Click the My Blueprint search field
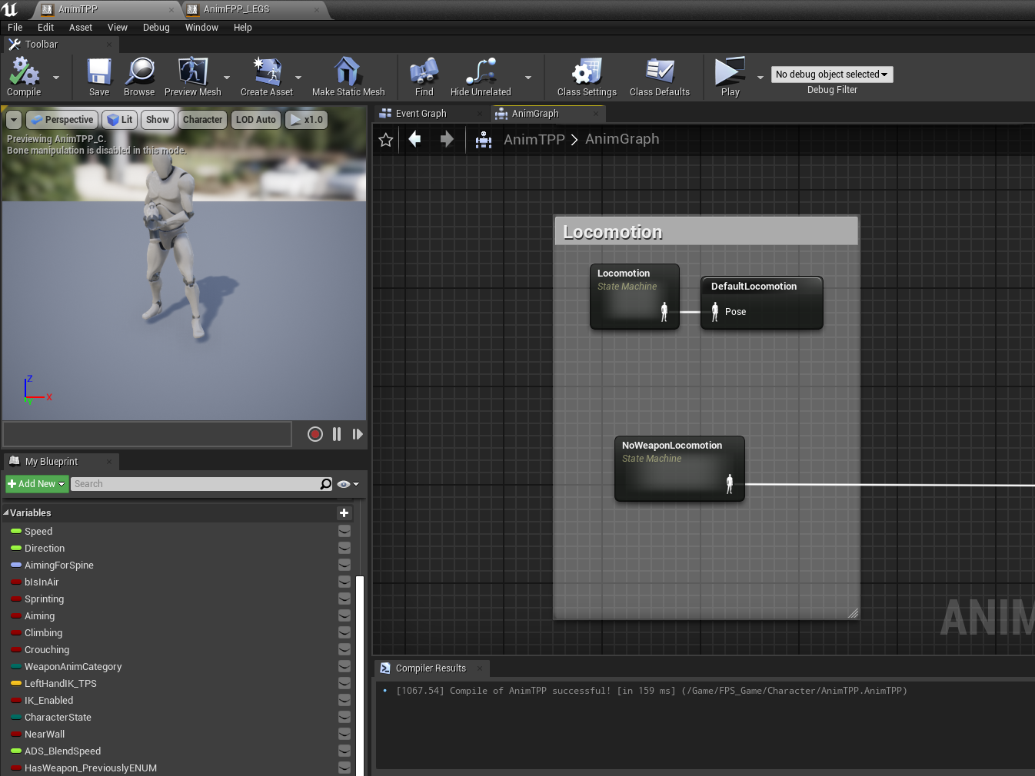This screenshot has width=1035, height=776. [195, 484]
